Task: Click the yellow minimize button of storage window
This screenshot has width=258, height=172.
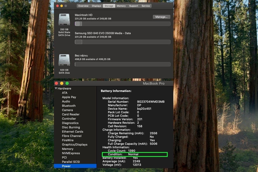Action: [61, 6]
